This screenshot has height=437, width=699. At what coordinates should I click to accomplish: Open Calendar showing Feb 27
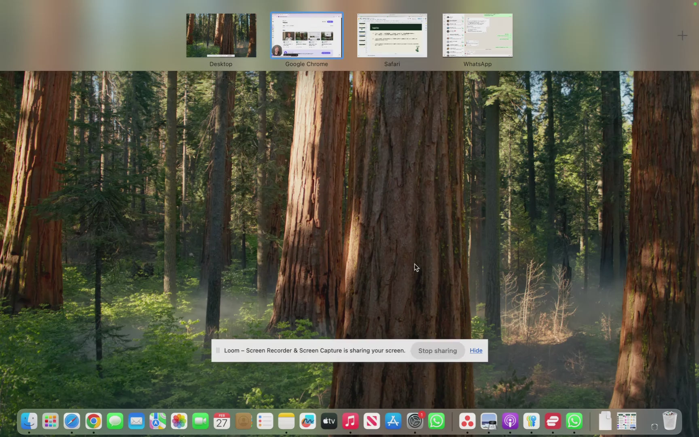[222, 422]
